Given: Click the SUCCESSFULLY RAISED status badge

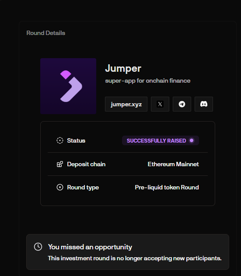Looking at the screenshot, I should [x=161, y=140].
